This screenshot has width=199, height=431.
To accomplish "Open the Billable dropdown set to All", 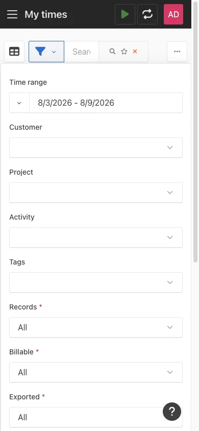I will coord(96,372).
